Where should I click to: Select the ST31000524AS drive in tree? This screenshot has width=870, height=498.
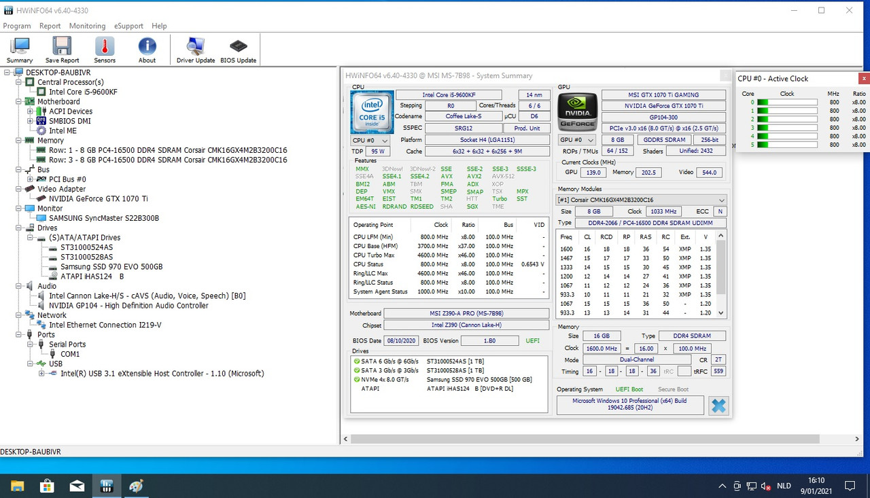tap(86, 247)
